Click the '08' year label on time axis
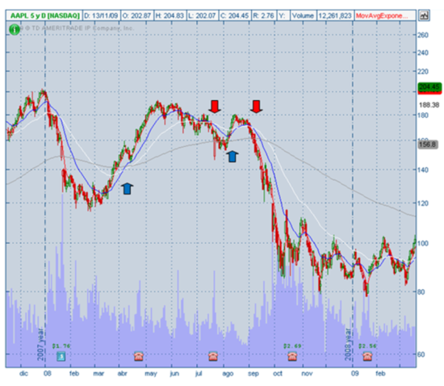The height and width of the screenshot is (386, 444). 48,374
